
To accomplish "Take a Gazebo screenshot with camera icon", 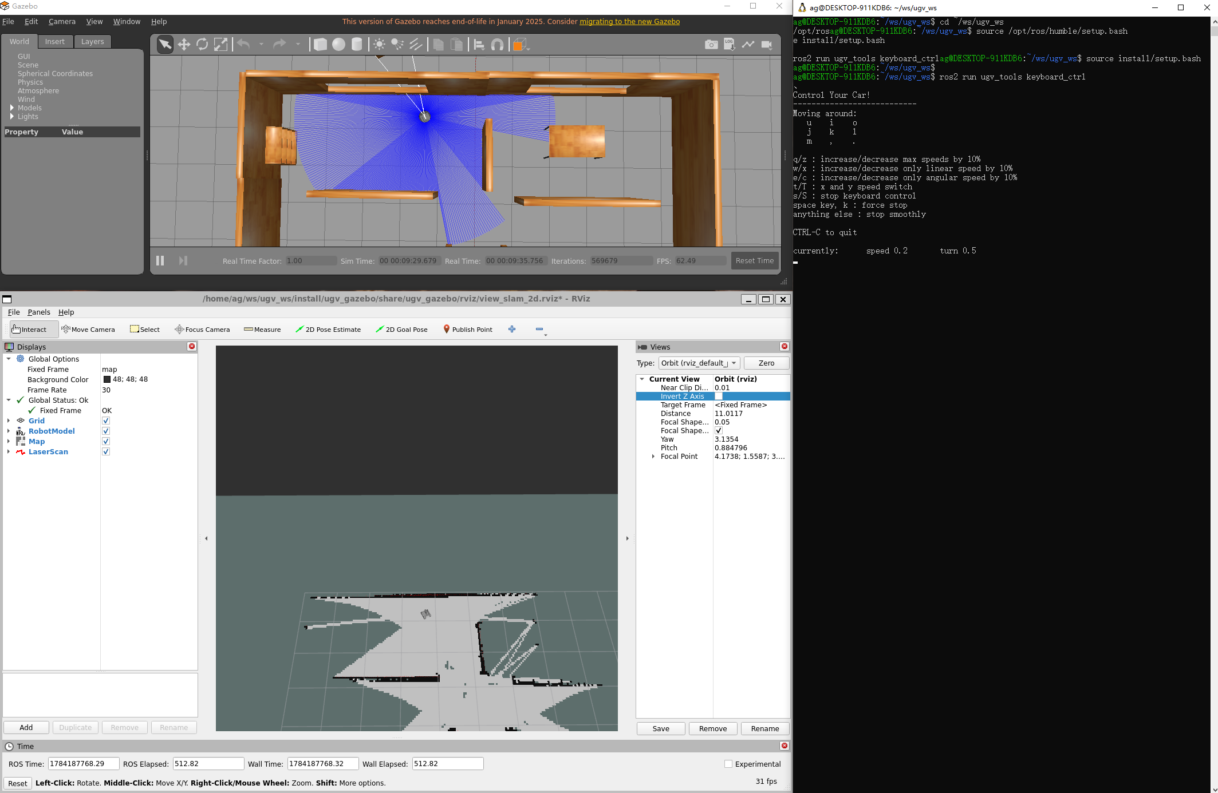I will pyautogui.click(x=711, y=45).
